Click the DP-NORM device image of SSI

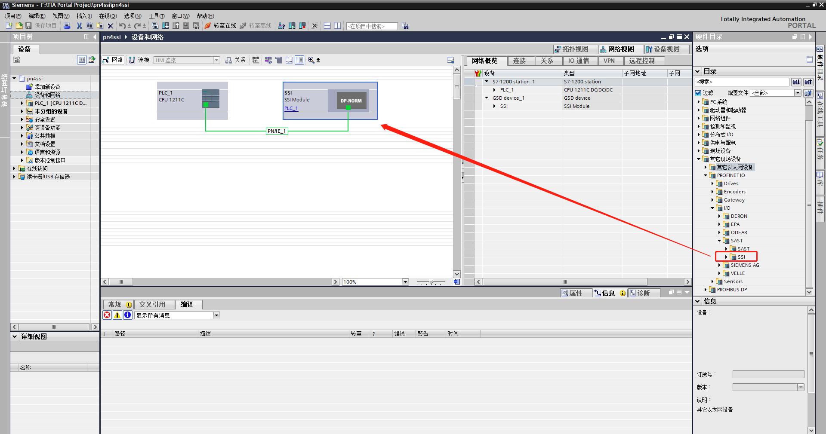click(x=351, y=101)
